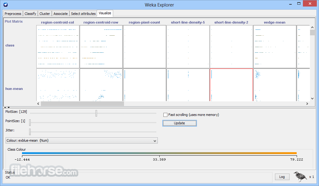This screenshot has height=186, width=319.
Task: Click the Update button
Action: 179,123
